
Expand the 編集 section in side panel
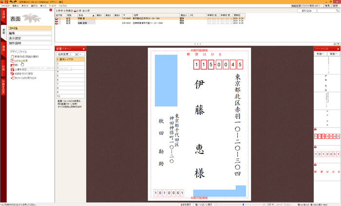coord(29,33)
